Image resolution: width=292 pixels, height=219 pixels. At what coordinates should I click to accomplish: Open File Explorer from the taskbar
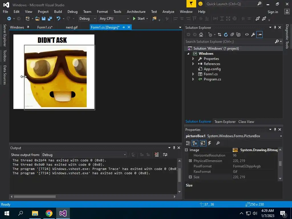click(35, 213)
